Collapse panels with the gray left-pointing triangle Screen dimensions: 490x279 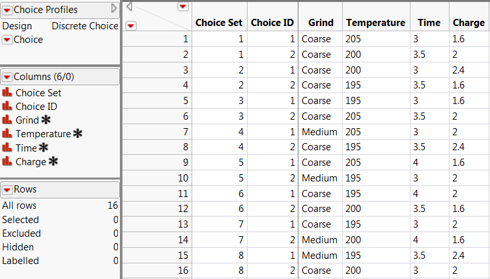click(x=129, y=7)
